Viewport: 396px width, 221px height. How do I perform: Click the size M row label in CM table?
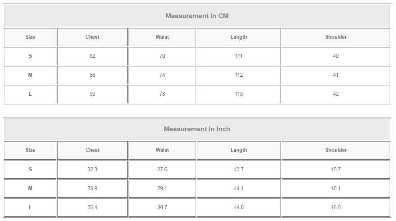(x=30, y=75)
